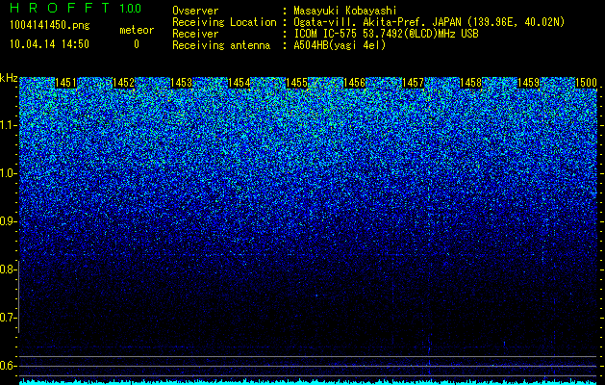Click the 1.0 kHz axis label
Image resolution: width=605 pixels, height=385 pixels.
[8, 173]
